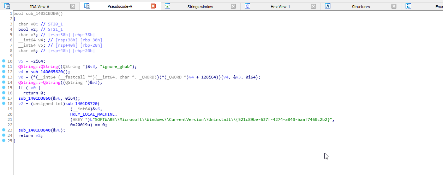Click the (HKEY *) cast on line 21
Viewport: 443px width, 175px height.
tap(80, 119)
